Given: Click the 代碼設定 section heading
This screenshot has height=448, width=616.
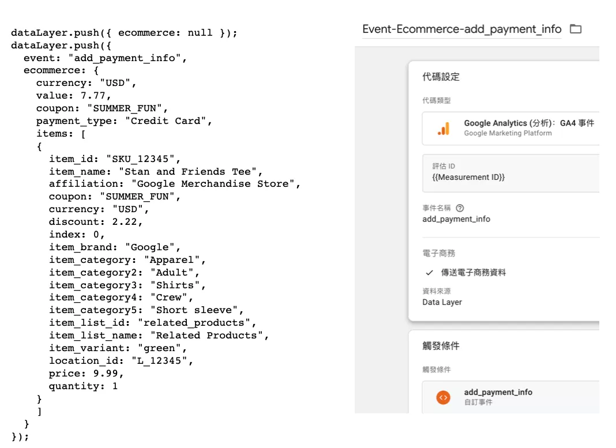Looking at the screenshot, I should click(x=441, y=77).
